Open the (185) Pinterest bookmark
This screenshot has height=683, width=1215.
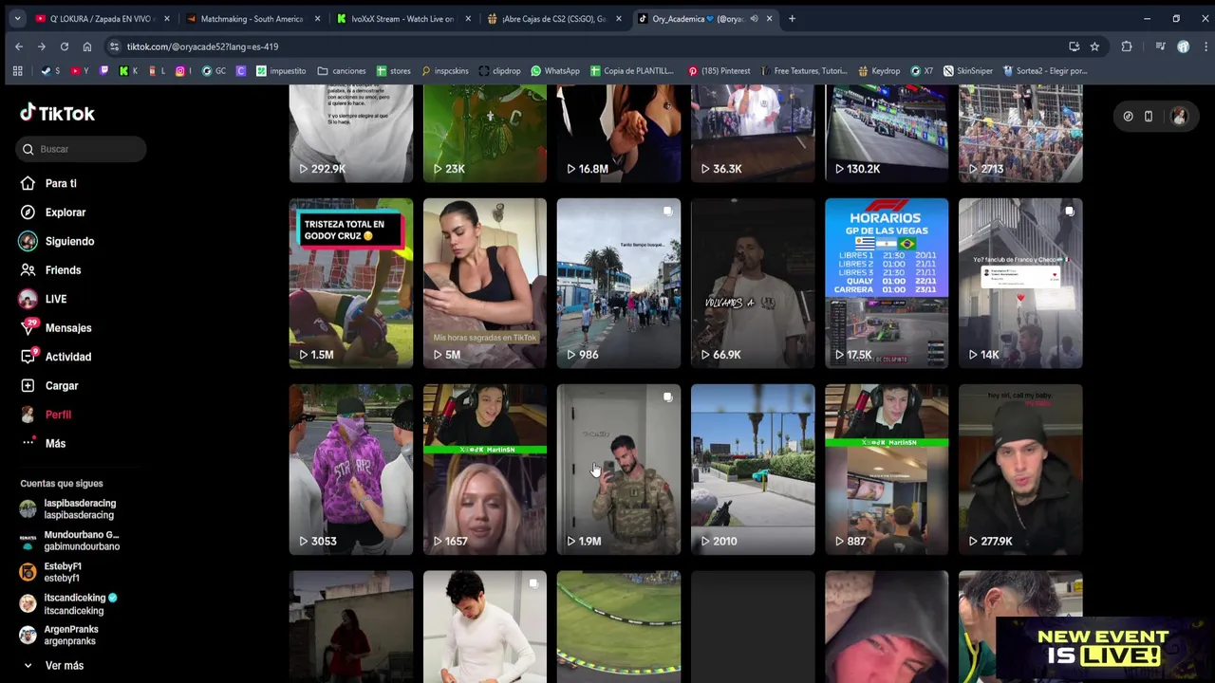coord(719,71)
